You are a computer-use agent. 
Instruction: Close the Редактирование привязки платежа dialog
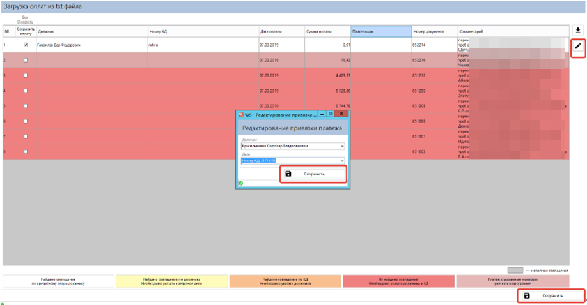[x=341, y=114]
